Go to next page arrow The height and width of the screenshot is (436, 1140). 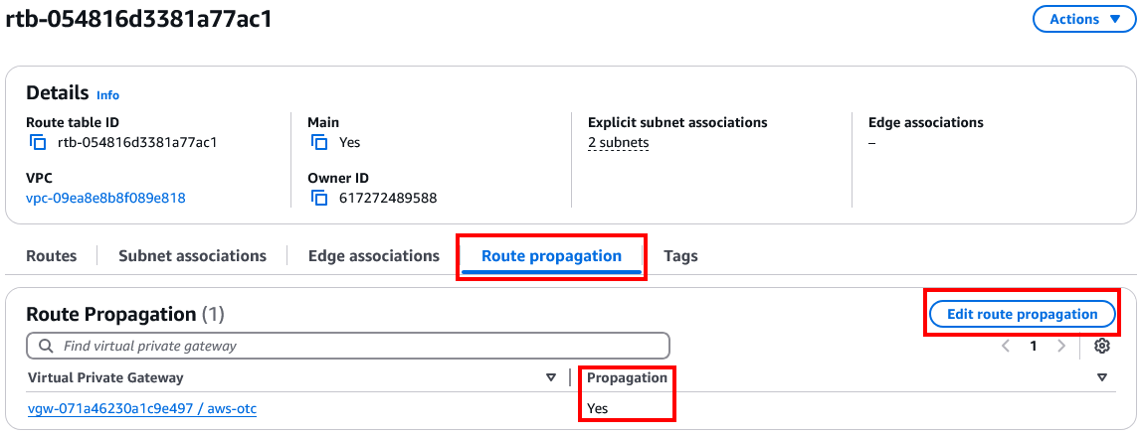pyautogui.click(x=1061, y=346)
